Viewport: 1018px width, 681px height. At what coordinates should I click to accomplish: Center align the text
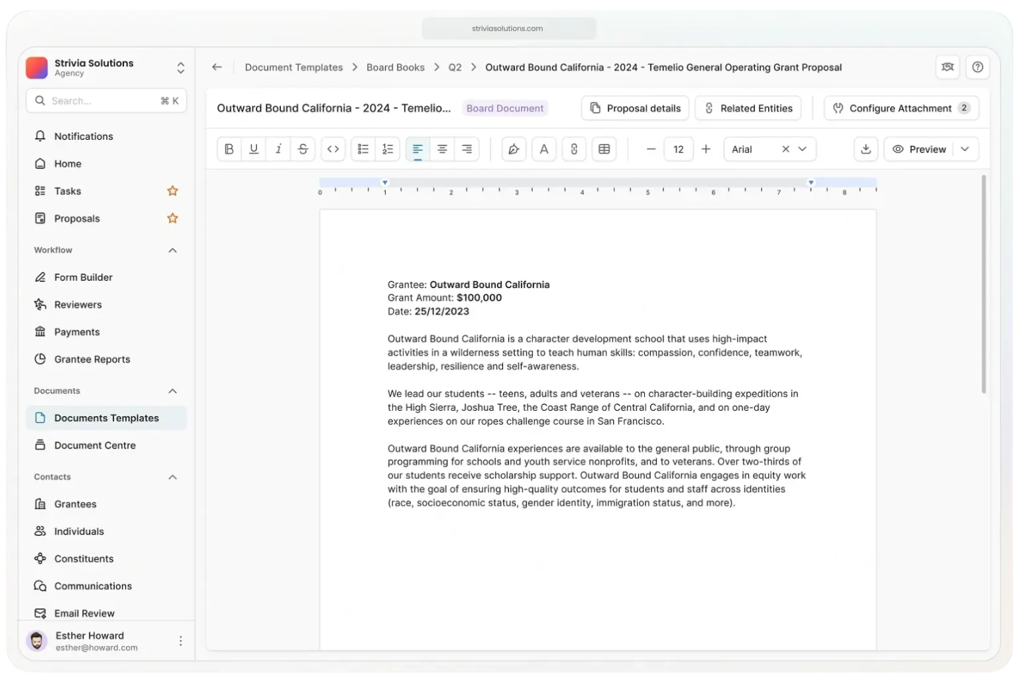(442, 149)
